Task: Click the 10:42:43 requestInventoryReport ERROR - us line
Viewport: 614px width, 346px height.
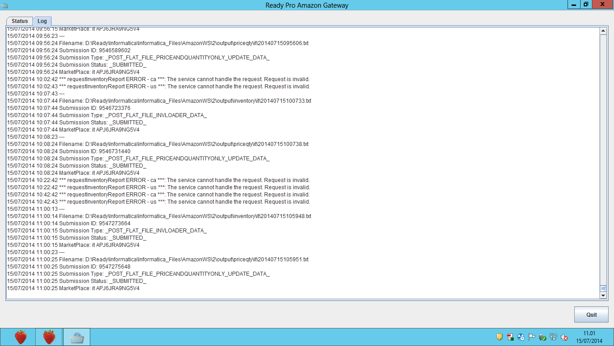Action: tap(158, 202)
